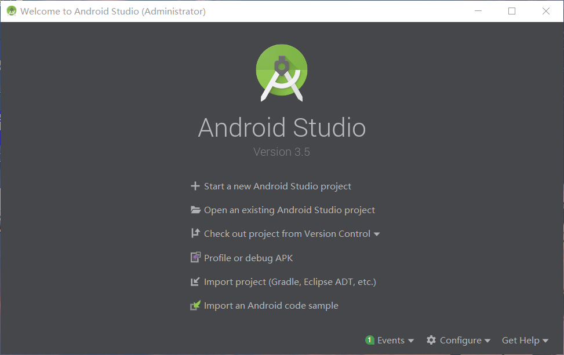Start a new Android Studio project

(277, 186)
